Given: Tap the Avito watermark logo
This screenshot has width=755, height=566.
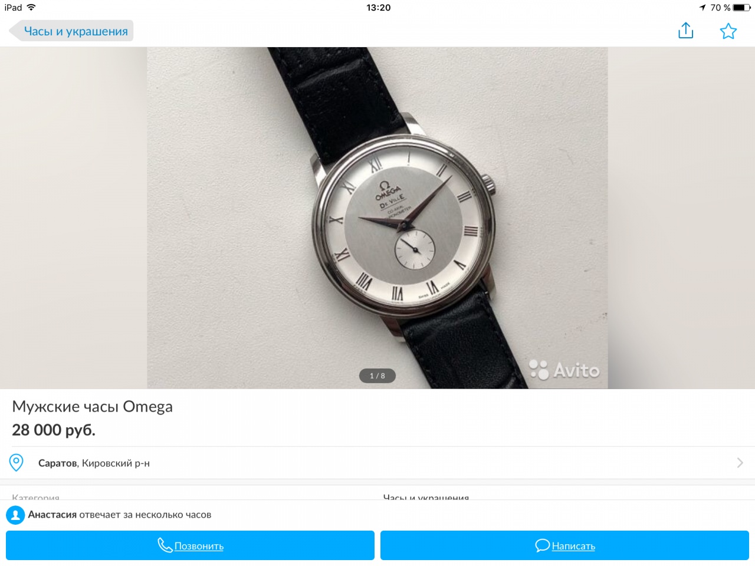Looking at the screenshot, I should click(564, 370).
